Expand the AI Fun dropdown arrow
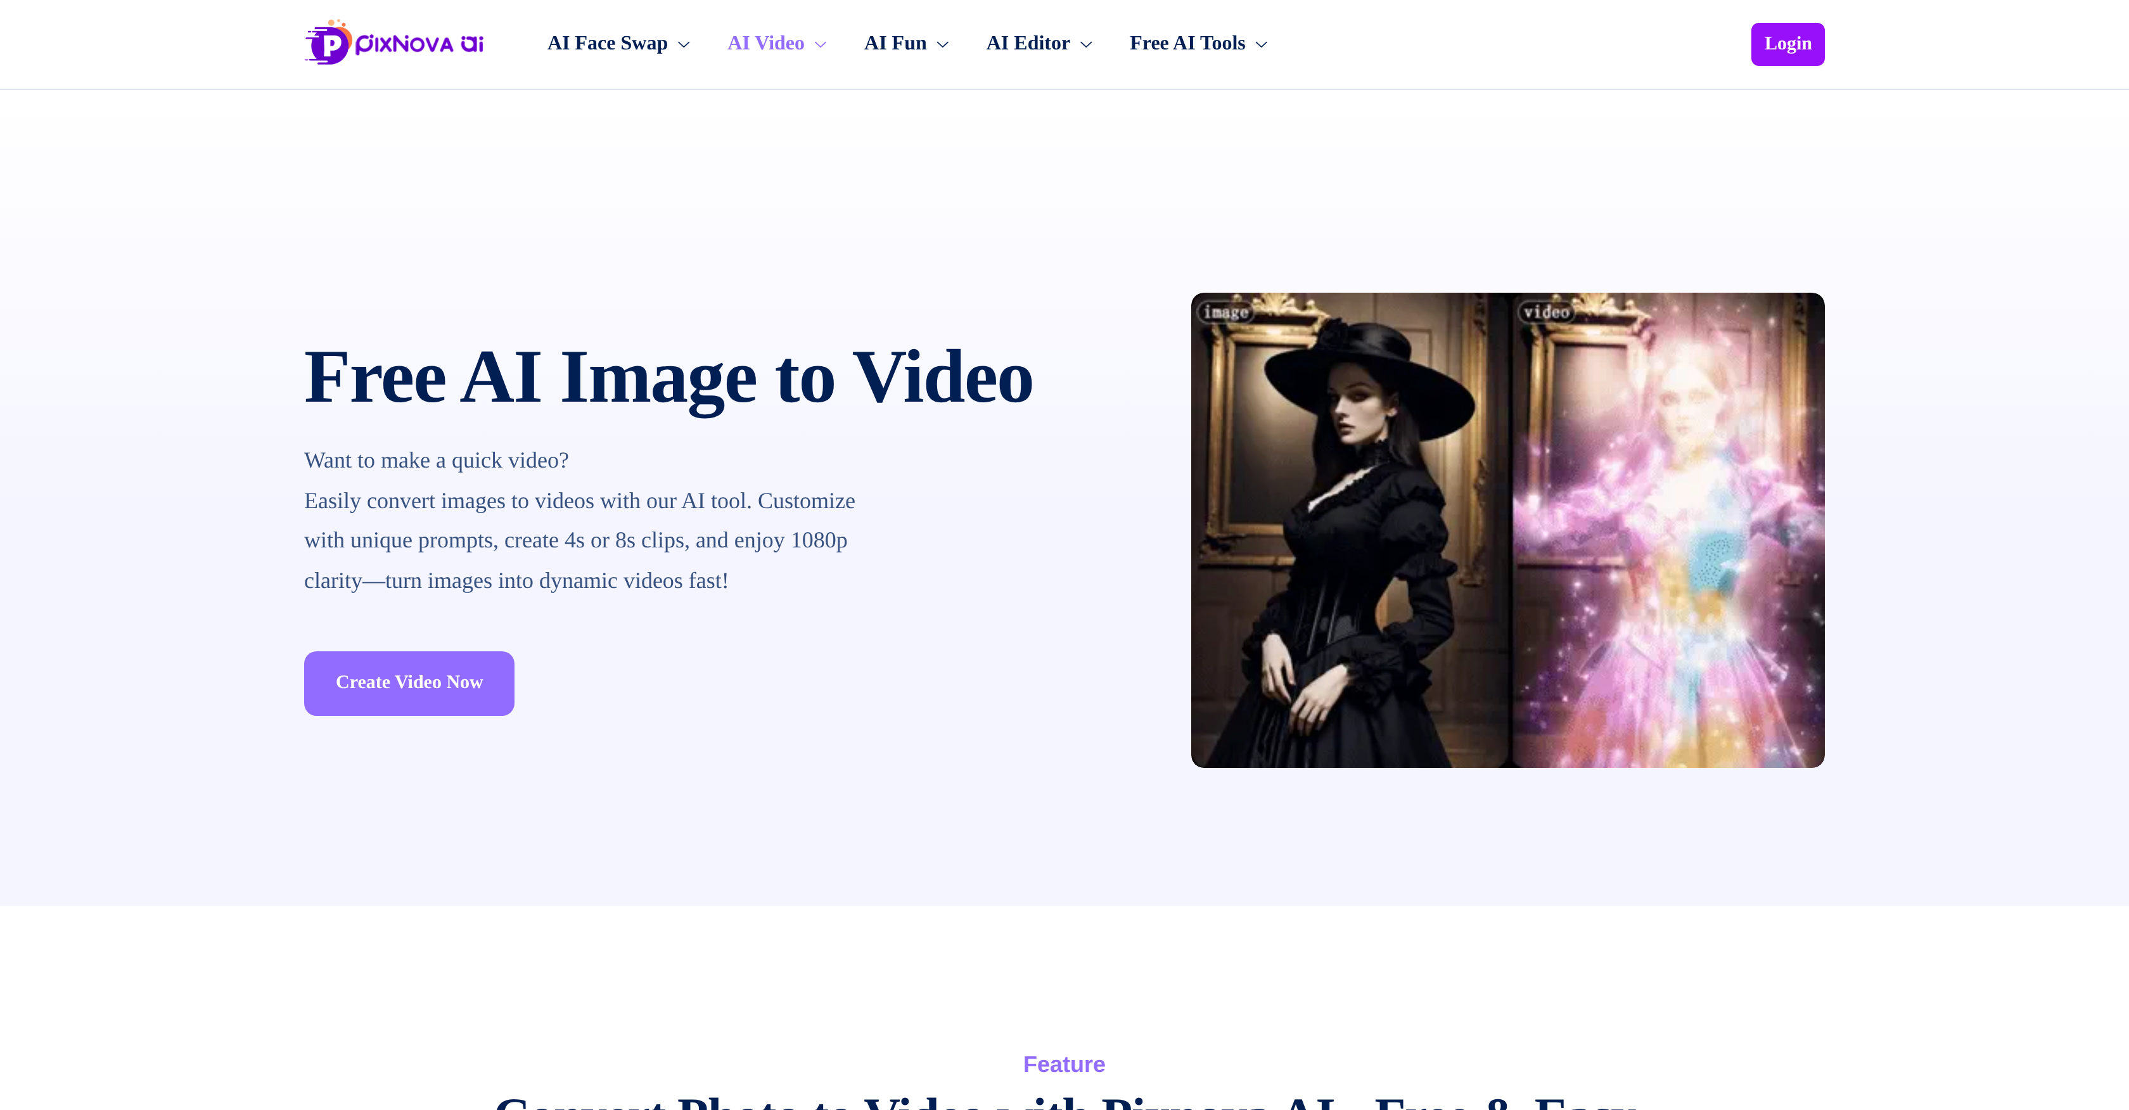The width and height of the screenshot is (2129, 1110). 943,44
